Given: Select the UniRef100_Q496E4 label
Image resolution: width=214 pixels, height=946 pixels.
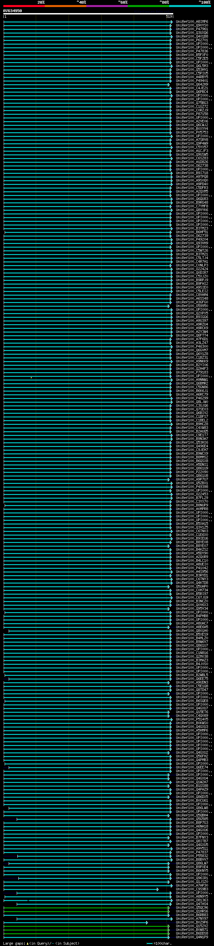Looking at the screenshot, I should coord(192,446).
